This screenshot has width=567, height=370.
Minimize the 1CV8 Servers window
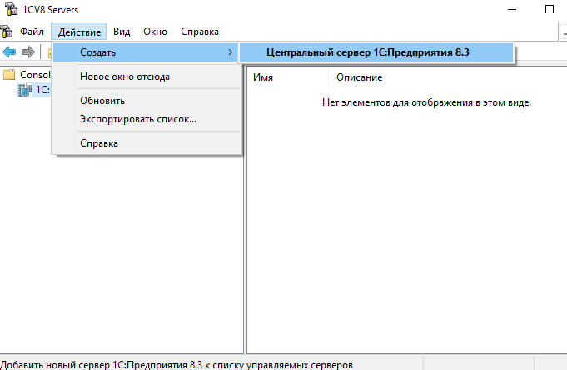[512, 9]
